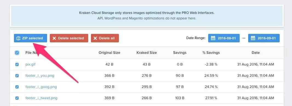292x106 pixels.
Task: Click the X icon on Delete all
Action: (x=95, y=38)
